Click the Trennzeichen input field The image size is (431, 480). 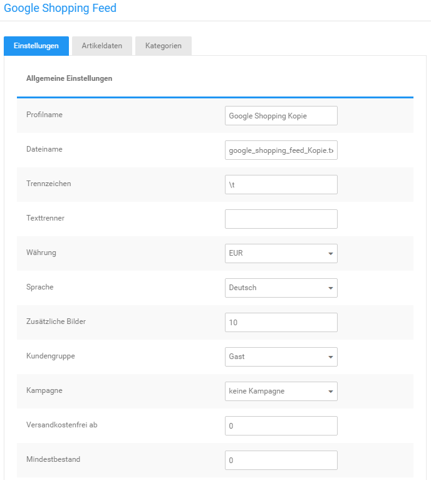[281, 185]
